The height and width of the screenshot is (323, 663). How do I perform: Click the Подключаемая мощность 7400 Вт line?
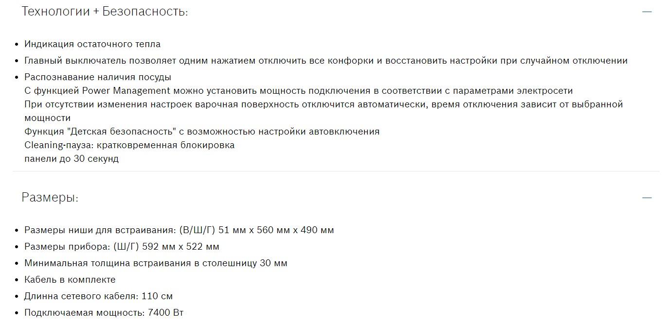[104, 313]
